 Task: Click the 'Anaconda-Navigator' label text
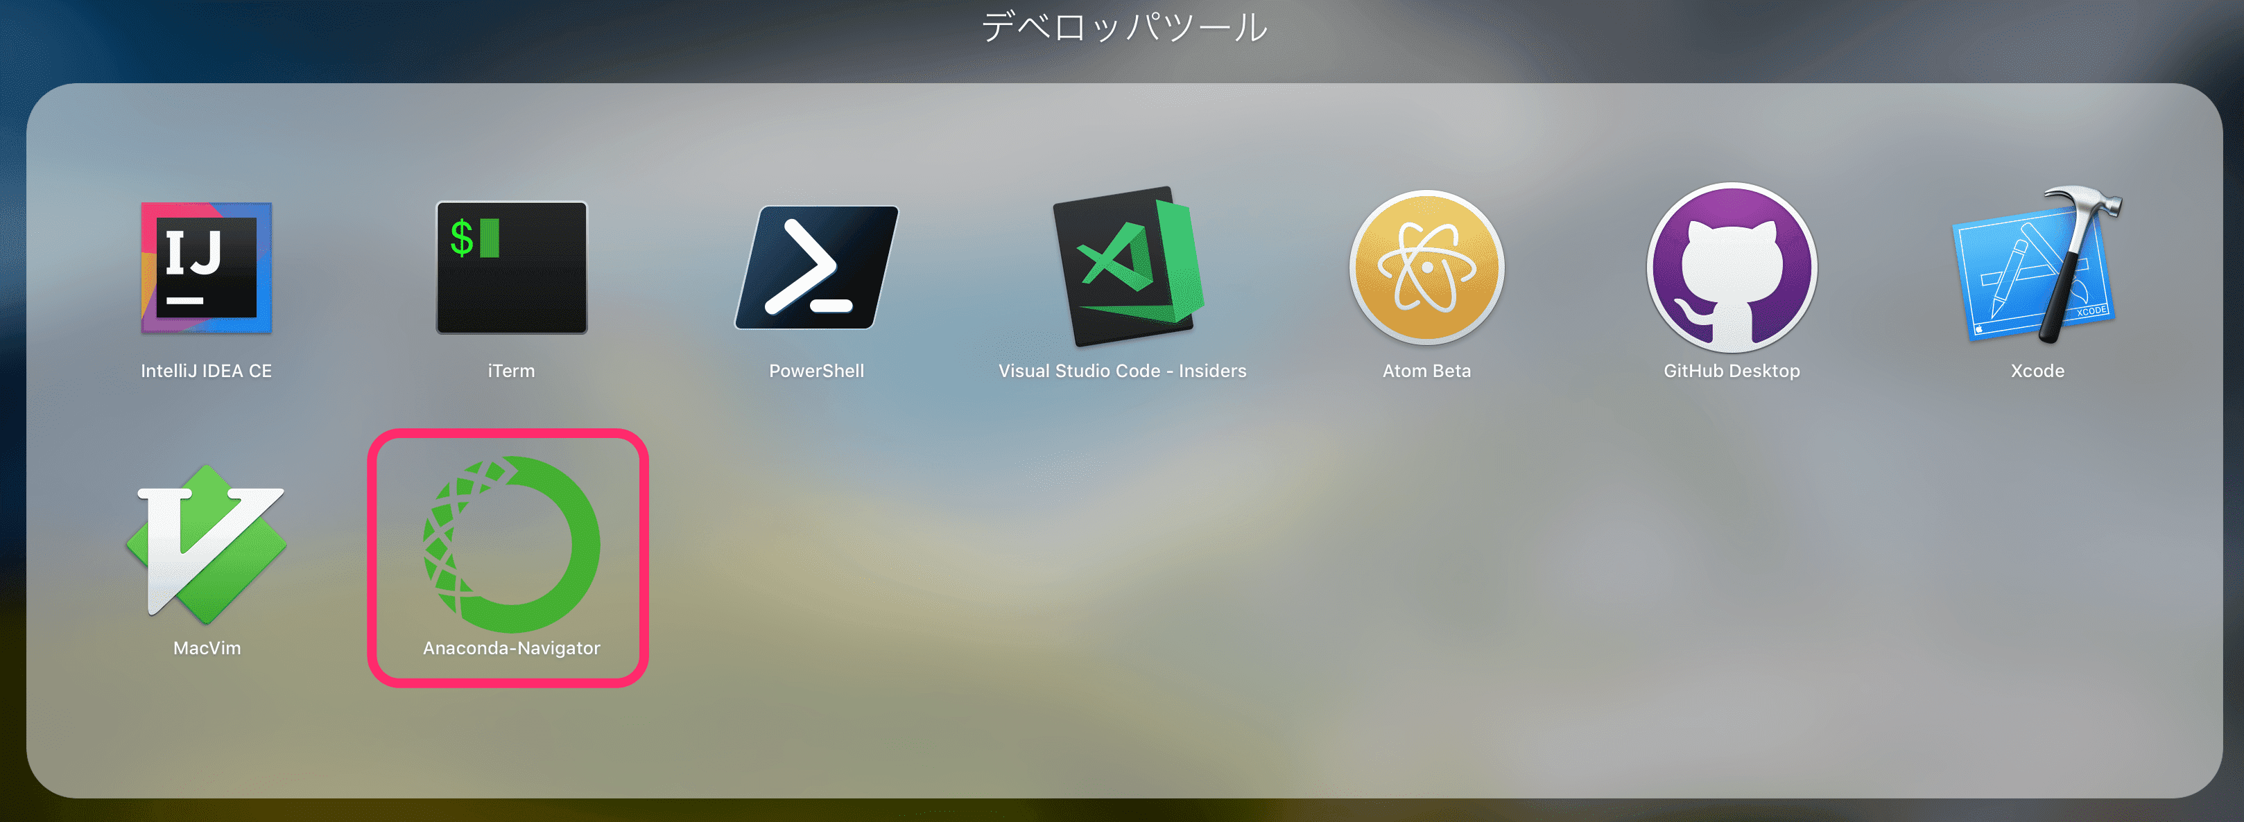(511, 648)
